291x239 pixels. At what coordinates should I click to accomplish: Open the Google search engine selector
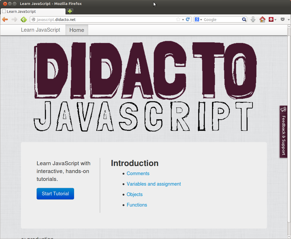198,19
